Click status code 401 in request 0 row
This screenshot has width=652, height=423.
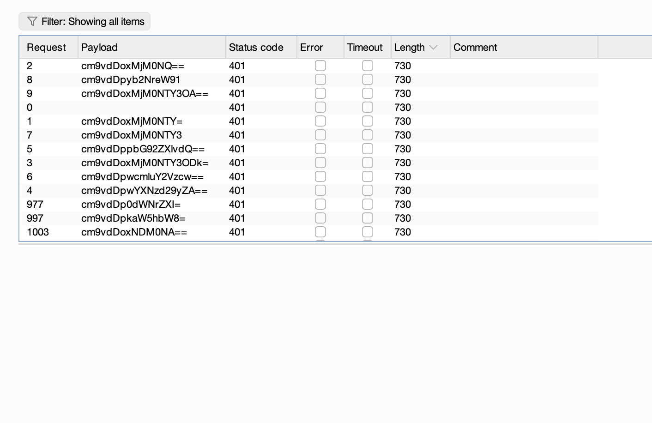[237, 107]
